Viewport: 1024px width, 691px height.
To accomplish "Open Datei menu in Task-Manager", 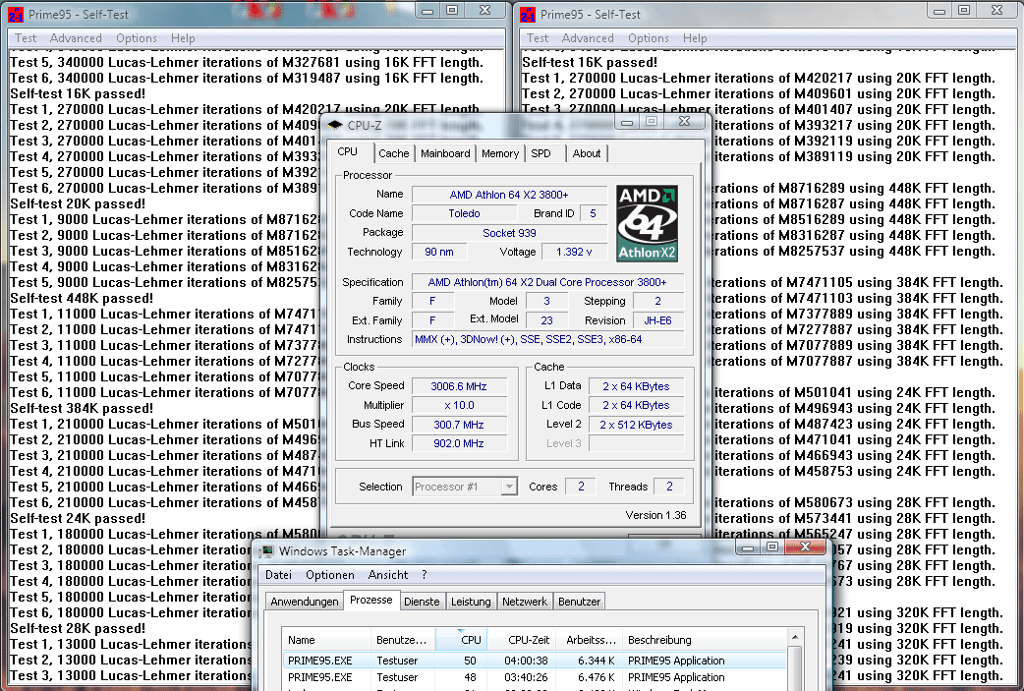I will tap(278, 575).
